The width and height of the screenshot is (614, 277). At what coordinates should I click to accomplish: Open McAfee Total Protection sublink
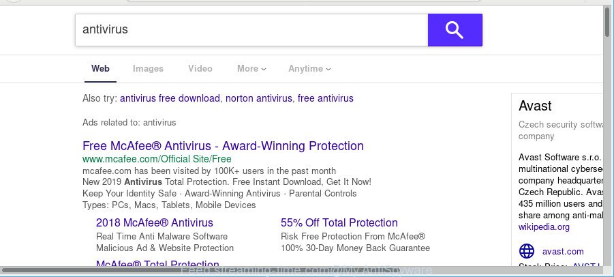[x=157, y=263]
